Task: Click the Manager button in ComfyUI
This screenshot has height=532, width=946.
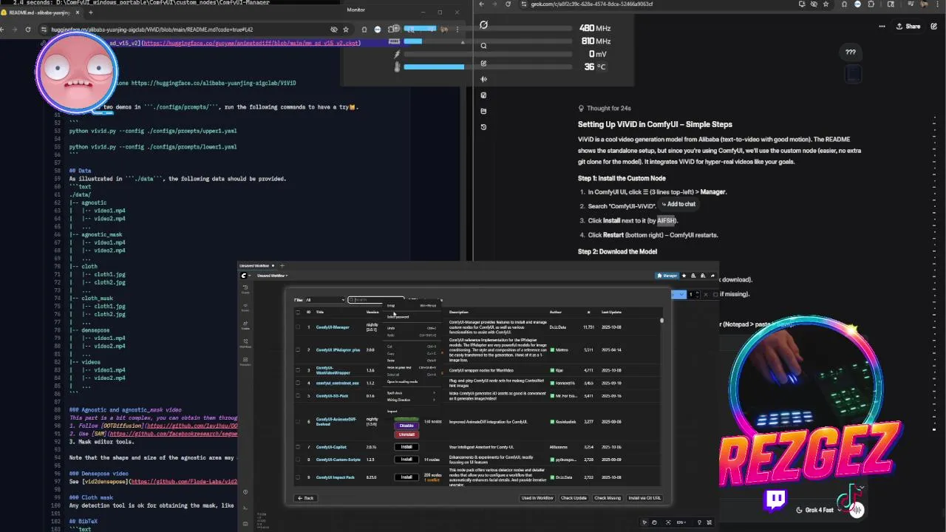Action: [667, 276]
